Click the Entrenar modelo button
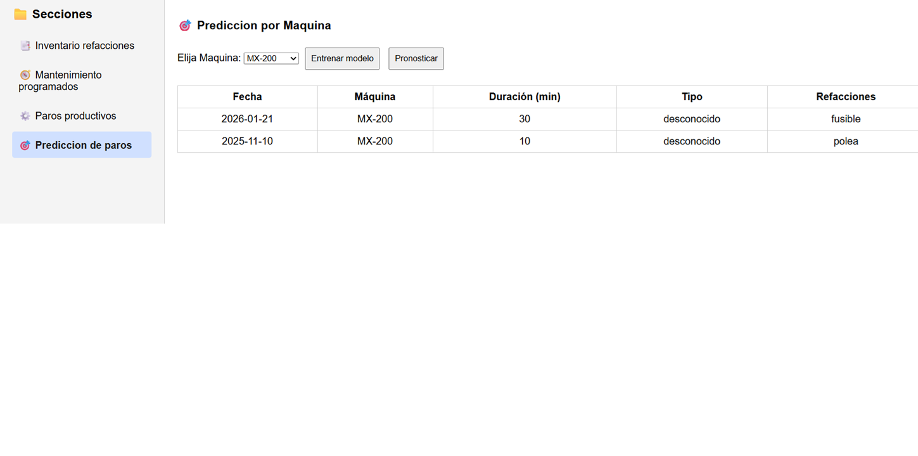918x456 pixels. click(x=342, y=58)
